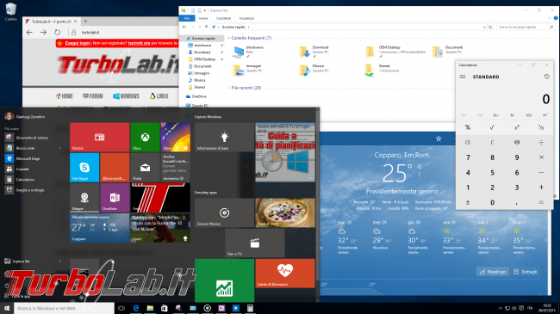The image size is (560, 314).
Task: Open the OneNote tile
Action: point(115,198)
